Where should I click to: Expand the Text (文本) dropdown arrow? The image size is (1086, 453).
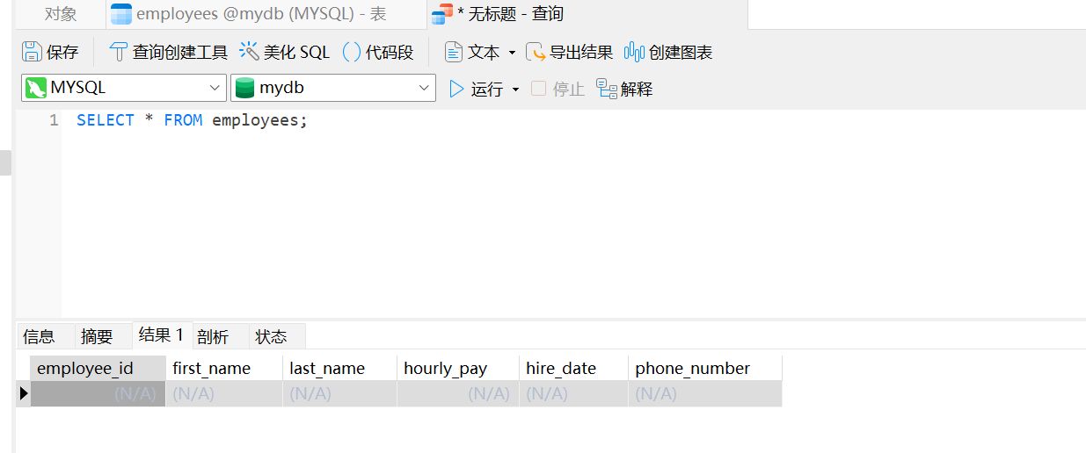pyautogui.click(x=512, y=54)
